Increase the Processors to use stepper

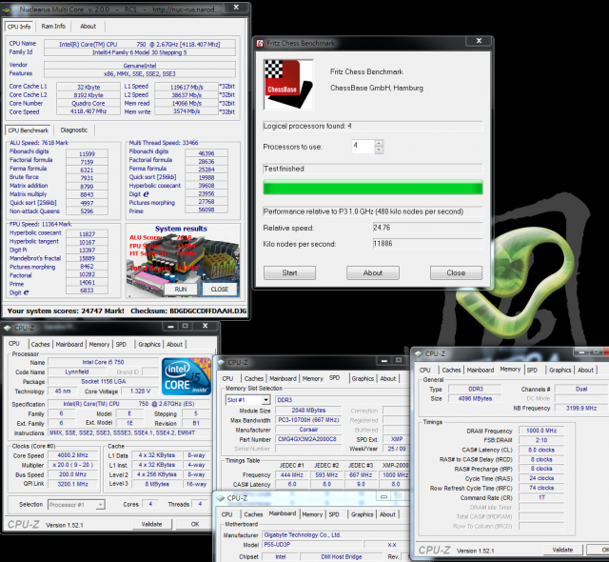379,143
